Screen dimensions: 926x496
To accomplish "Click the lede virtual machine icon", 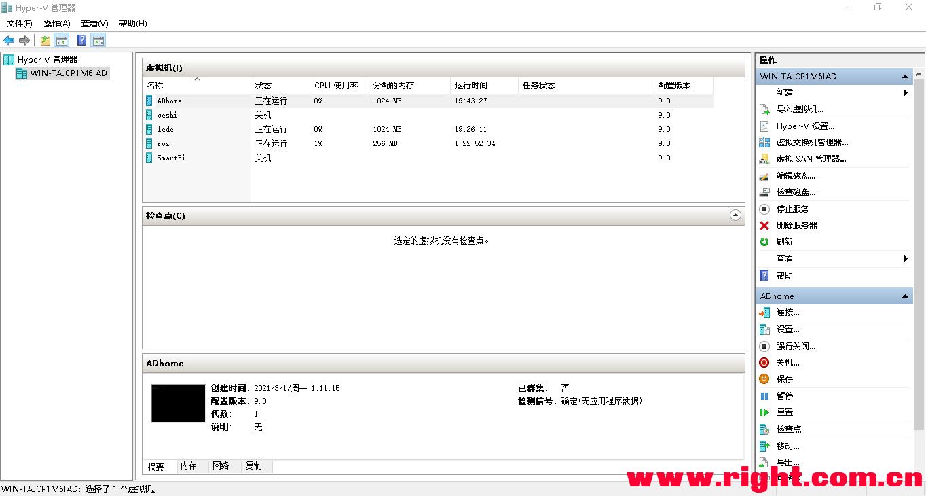I will (x=149, y=129).
